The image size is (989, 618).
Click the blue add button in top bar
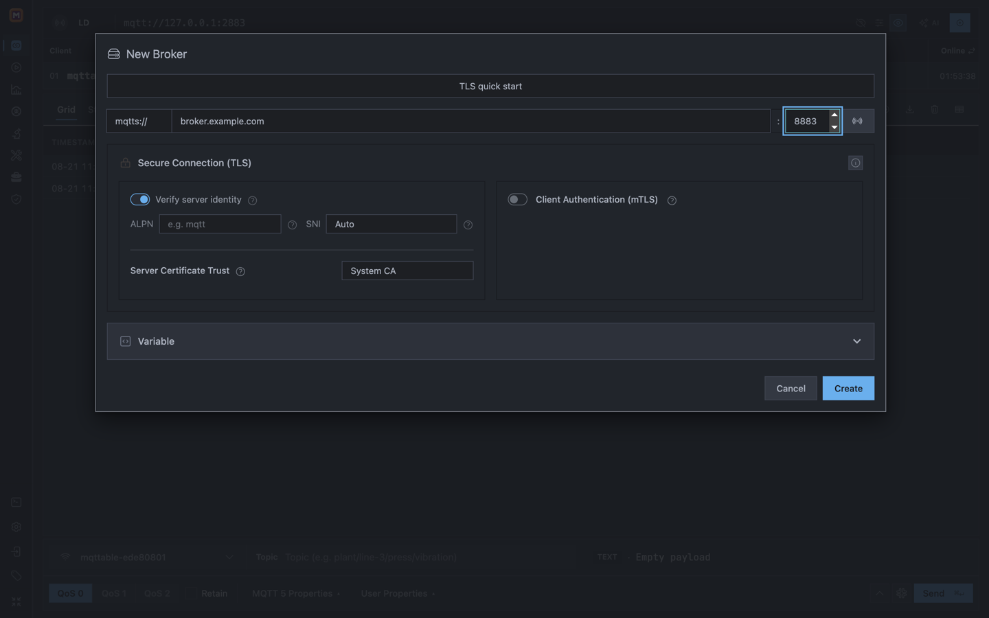click(959, 23)
